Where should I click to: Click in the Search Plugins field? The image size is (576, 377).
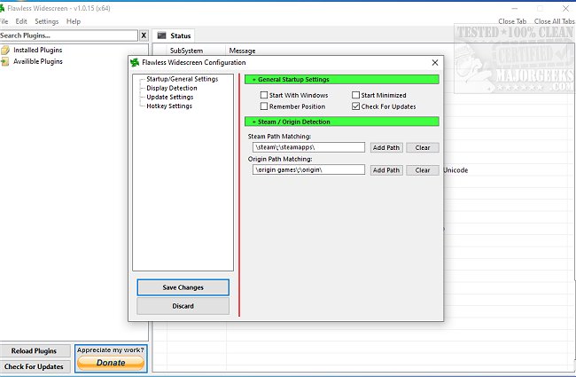point(68,35)
